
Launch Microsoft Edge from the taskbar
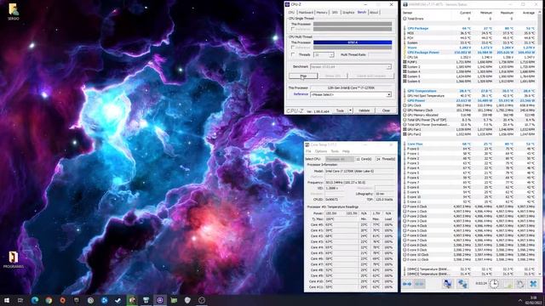click(x=34, y=300)
